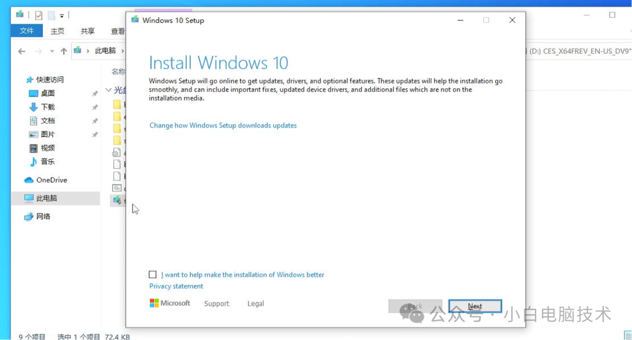
Task: Close the Windows 10 Setup window
Action: (x=512, y=20)
